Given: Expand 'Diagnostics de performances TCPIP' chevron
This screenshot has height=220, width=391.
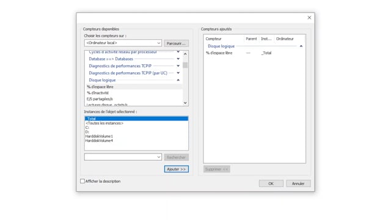Looking at the screenshot, I should [x=178, y=66].
